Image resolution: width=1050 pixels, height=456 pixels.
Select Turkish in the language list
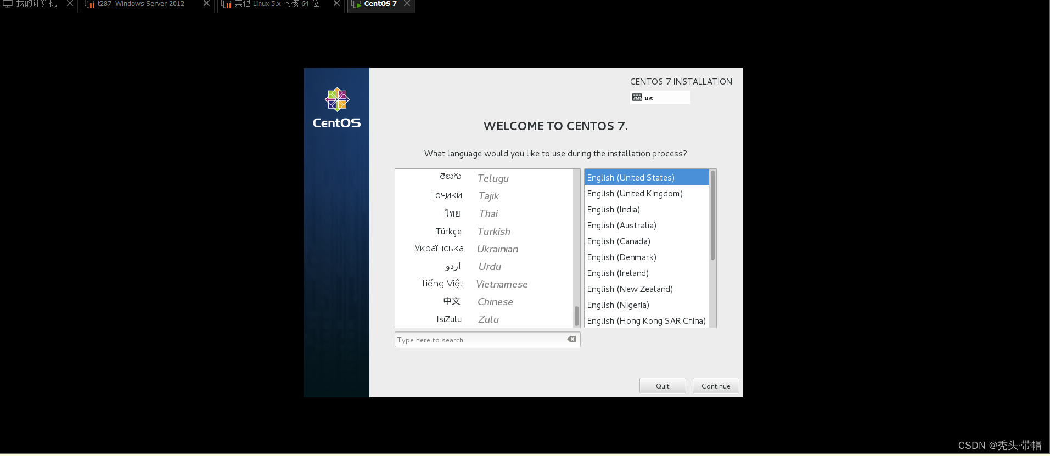click(x=484, y=231)
